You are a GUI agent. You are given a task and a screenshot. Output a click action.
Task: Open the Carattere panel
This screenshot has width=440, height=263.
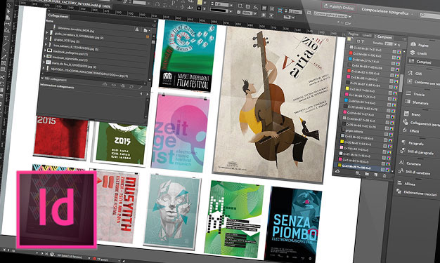point(410,163)
